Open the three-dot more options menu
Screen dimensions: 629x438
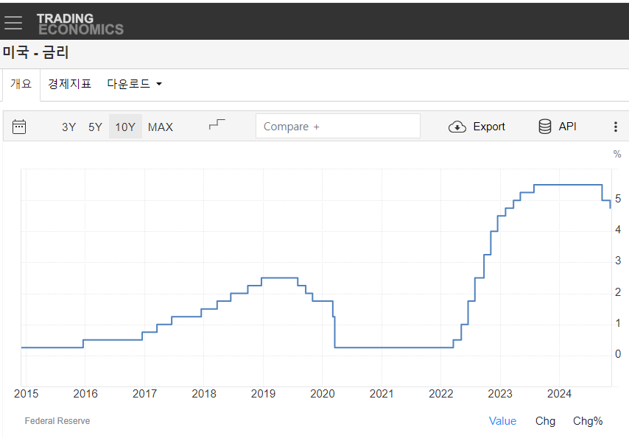[615, 127]
